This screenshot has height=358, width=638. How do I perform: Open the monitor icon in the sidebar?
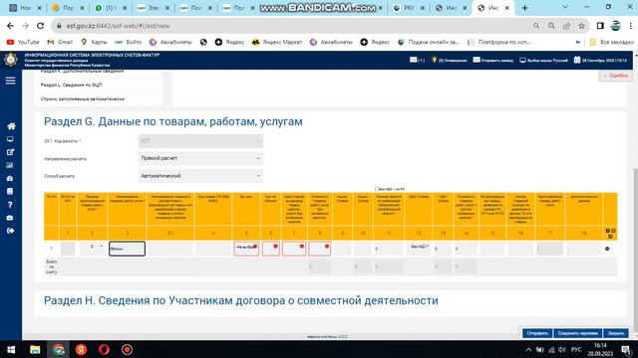(x=10, y=139)
